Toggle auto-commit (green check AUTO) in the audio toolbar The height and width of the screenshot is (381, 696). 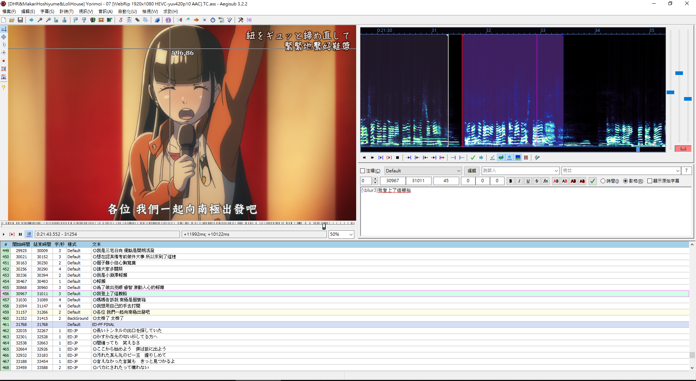[493, 158]
